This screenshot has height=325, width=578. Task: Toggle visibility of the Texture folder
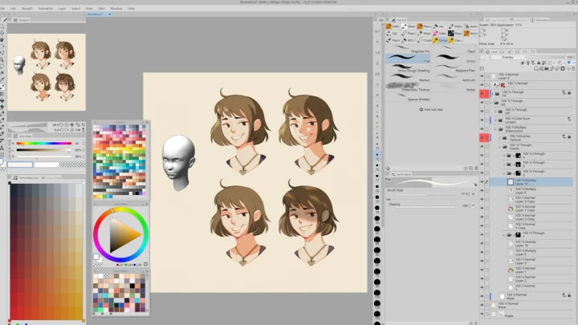click(x=482, y=138)
